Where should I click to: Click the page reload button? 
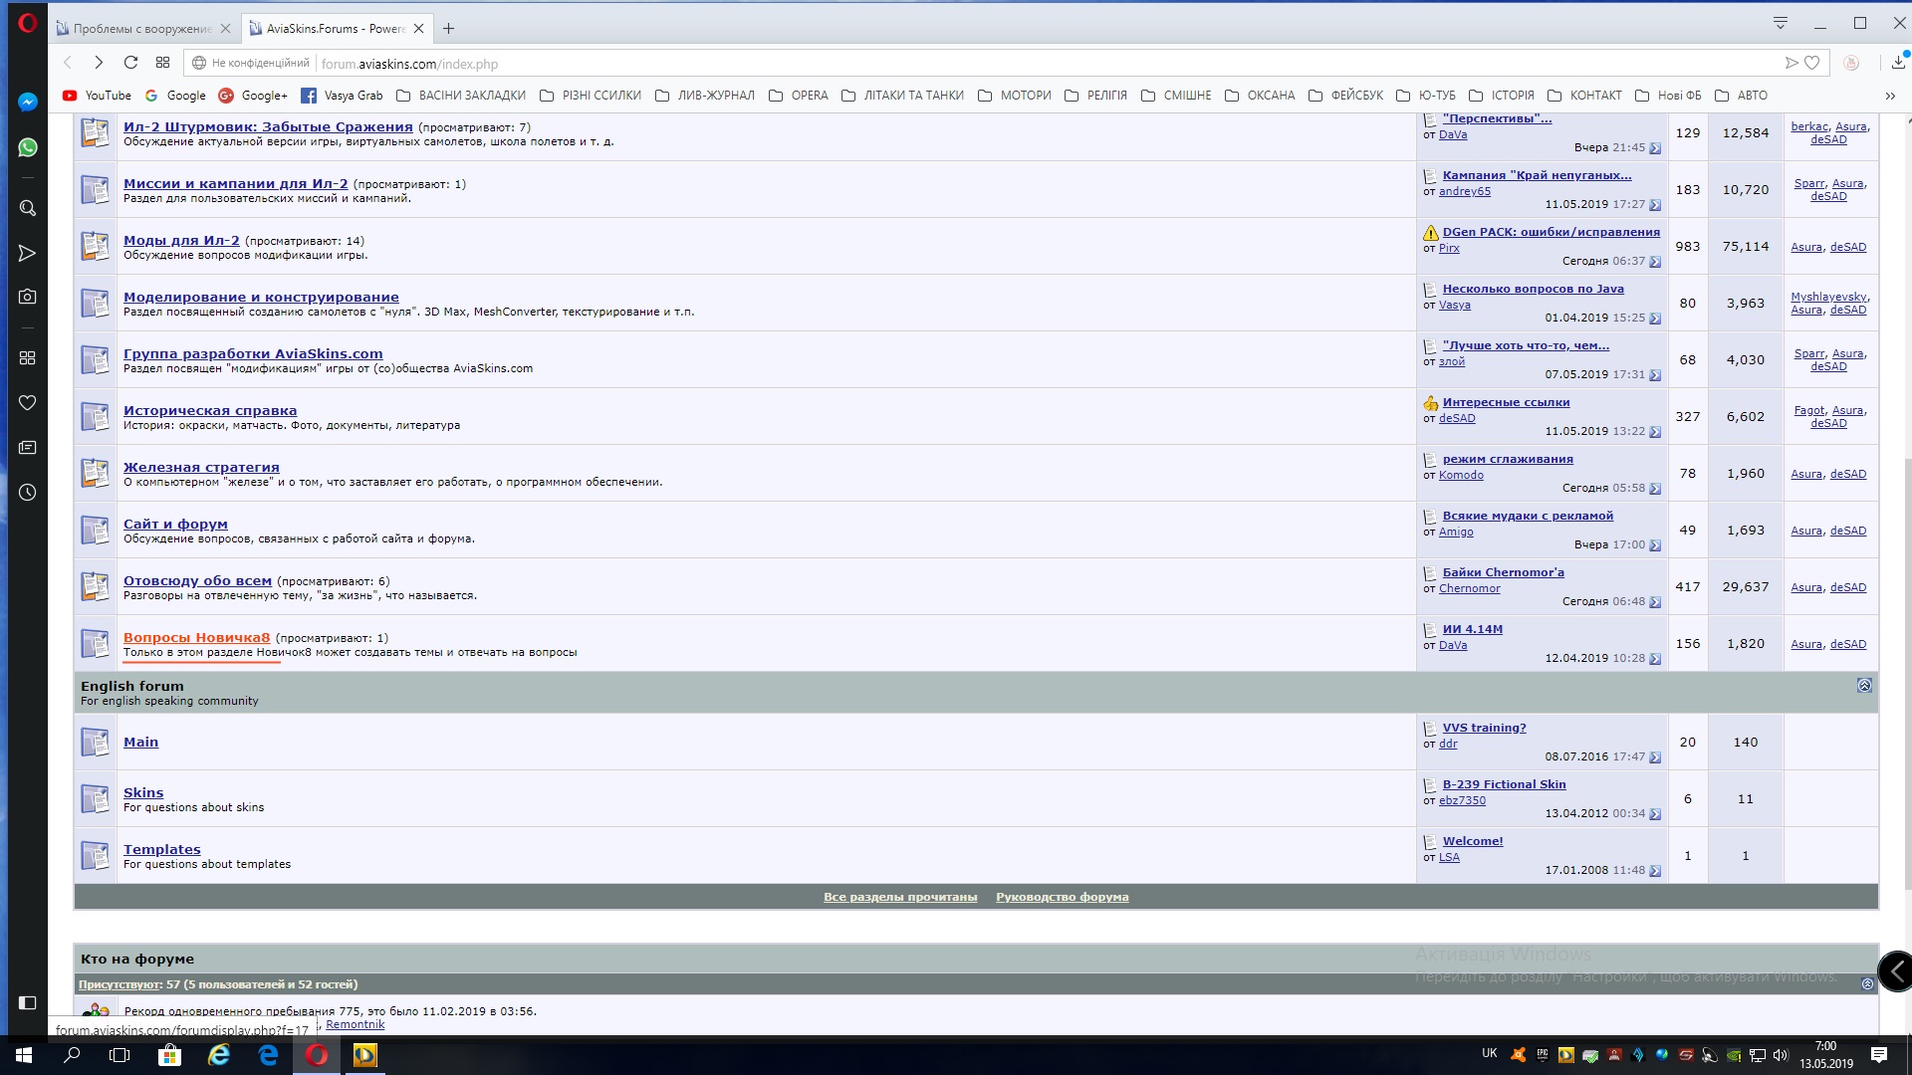pos(130,63)
